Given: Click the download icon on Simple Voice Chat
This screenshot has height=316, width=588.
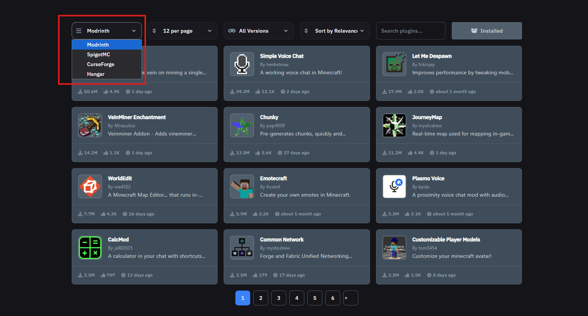Looking at the screenshot, I should click(x=232, y=92).
